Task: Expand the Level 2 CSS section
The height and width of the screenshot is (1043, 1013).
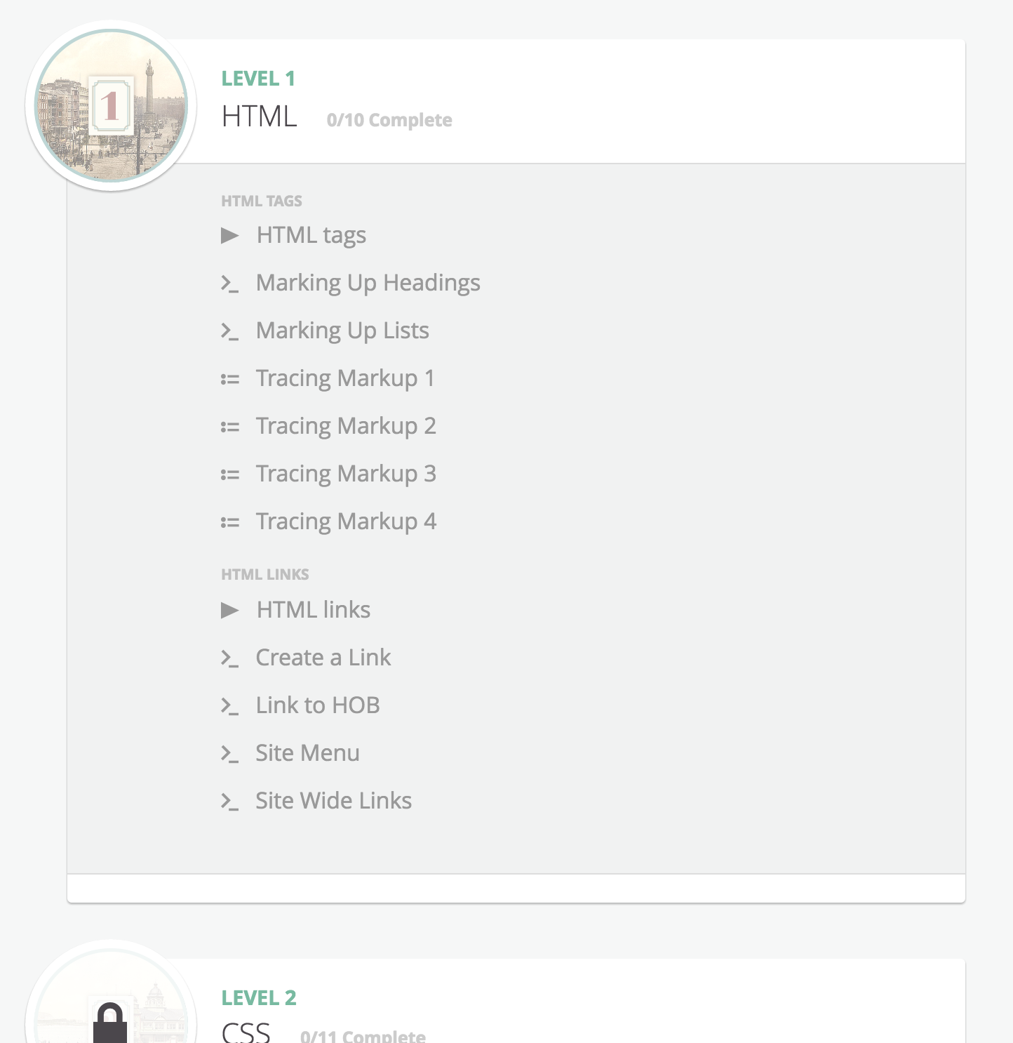Action: pos(246,1032)
